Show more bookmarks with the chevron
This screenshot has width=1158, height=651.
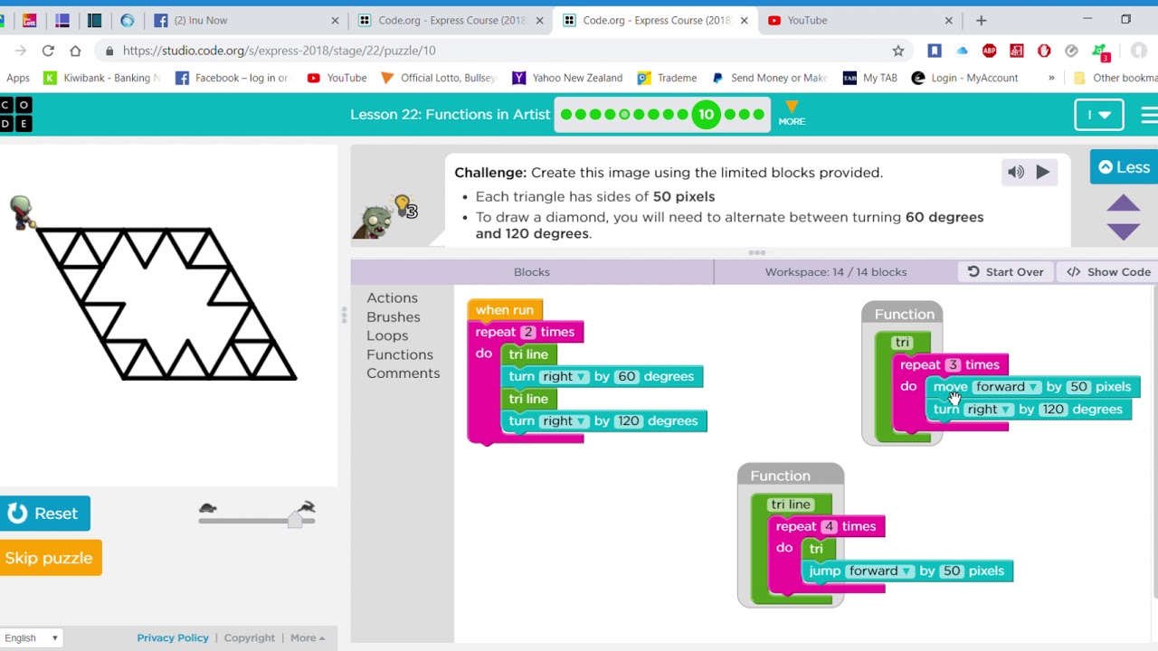[1051, 78]
